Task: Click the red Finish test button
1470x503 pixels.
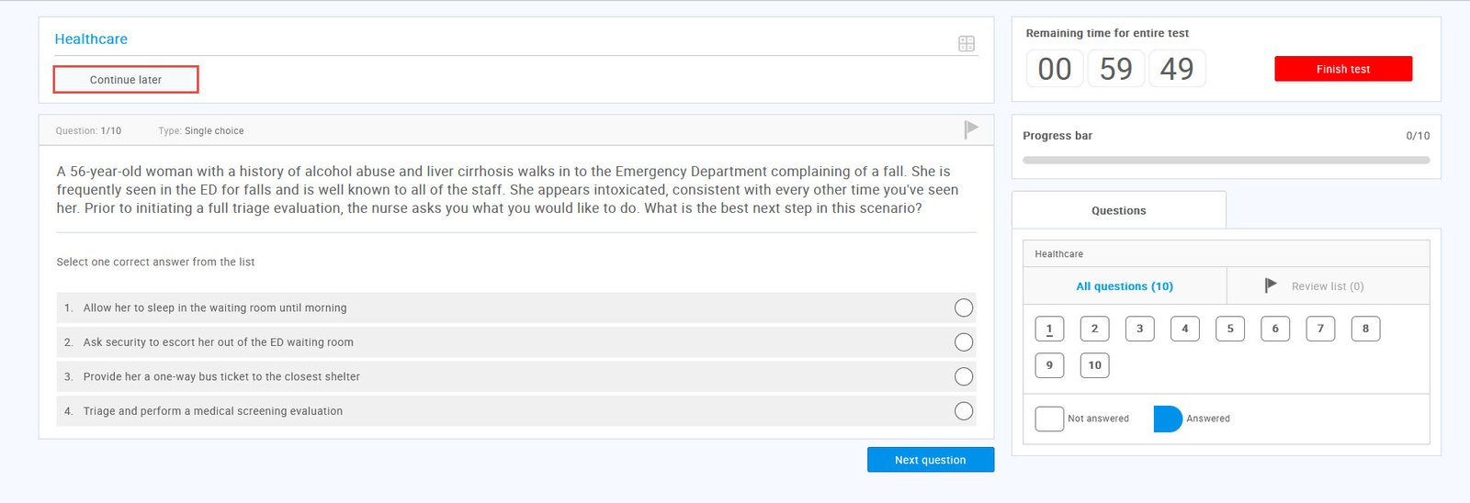Action: (x=1342, y=69)
